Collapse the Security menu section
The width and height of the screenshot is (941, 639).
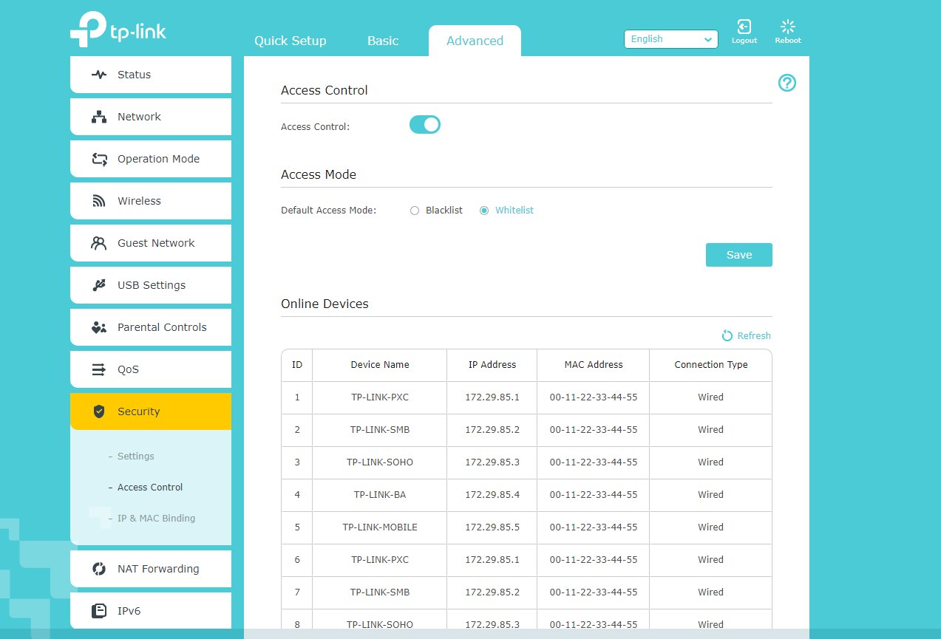click(151, 411)
